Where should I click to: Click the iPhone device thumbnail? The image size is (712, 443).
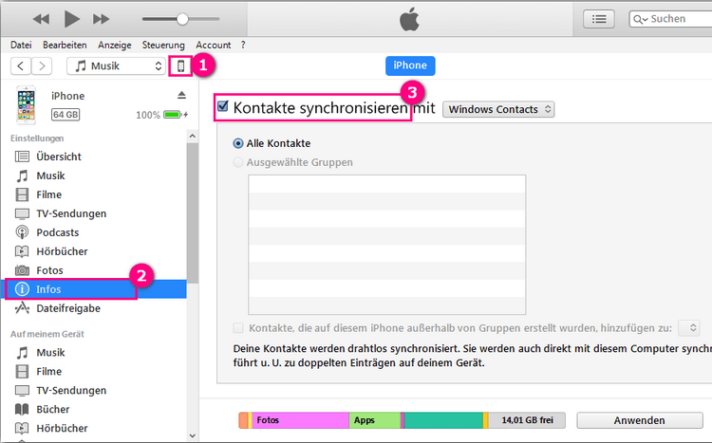point(27,105)
